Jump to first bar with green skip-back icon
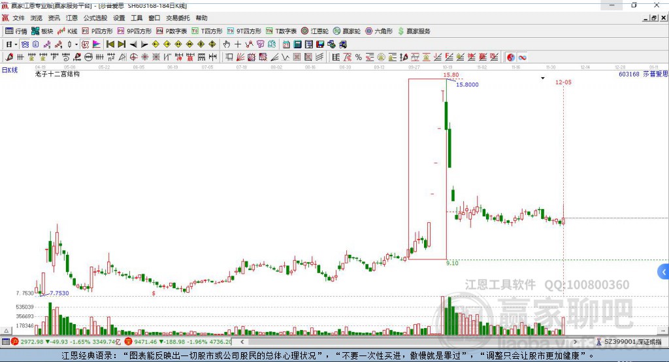 pos(110,44)
